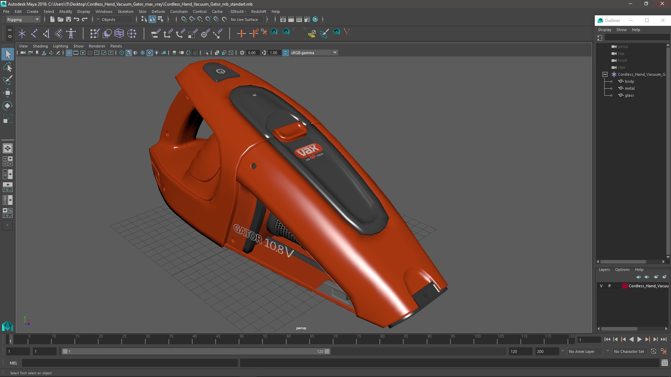Open the Rigging menu set dropdown
Viewport: 671px width, 377px height.
23,20
